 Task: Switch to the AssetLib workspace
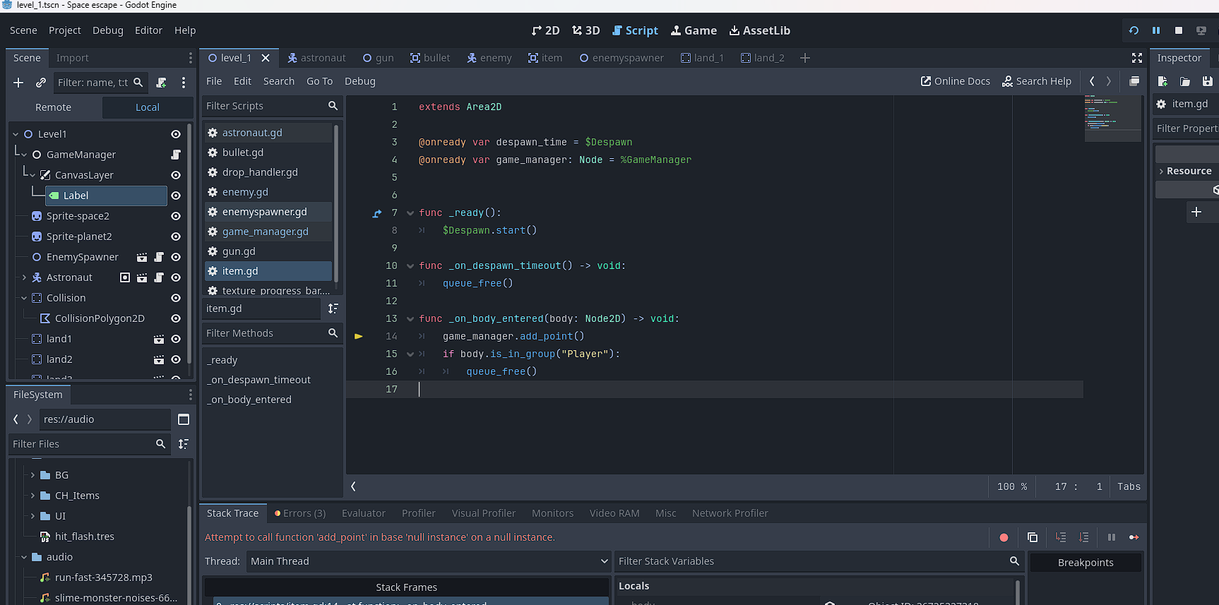click(x=759, y=30)
